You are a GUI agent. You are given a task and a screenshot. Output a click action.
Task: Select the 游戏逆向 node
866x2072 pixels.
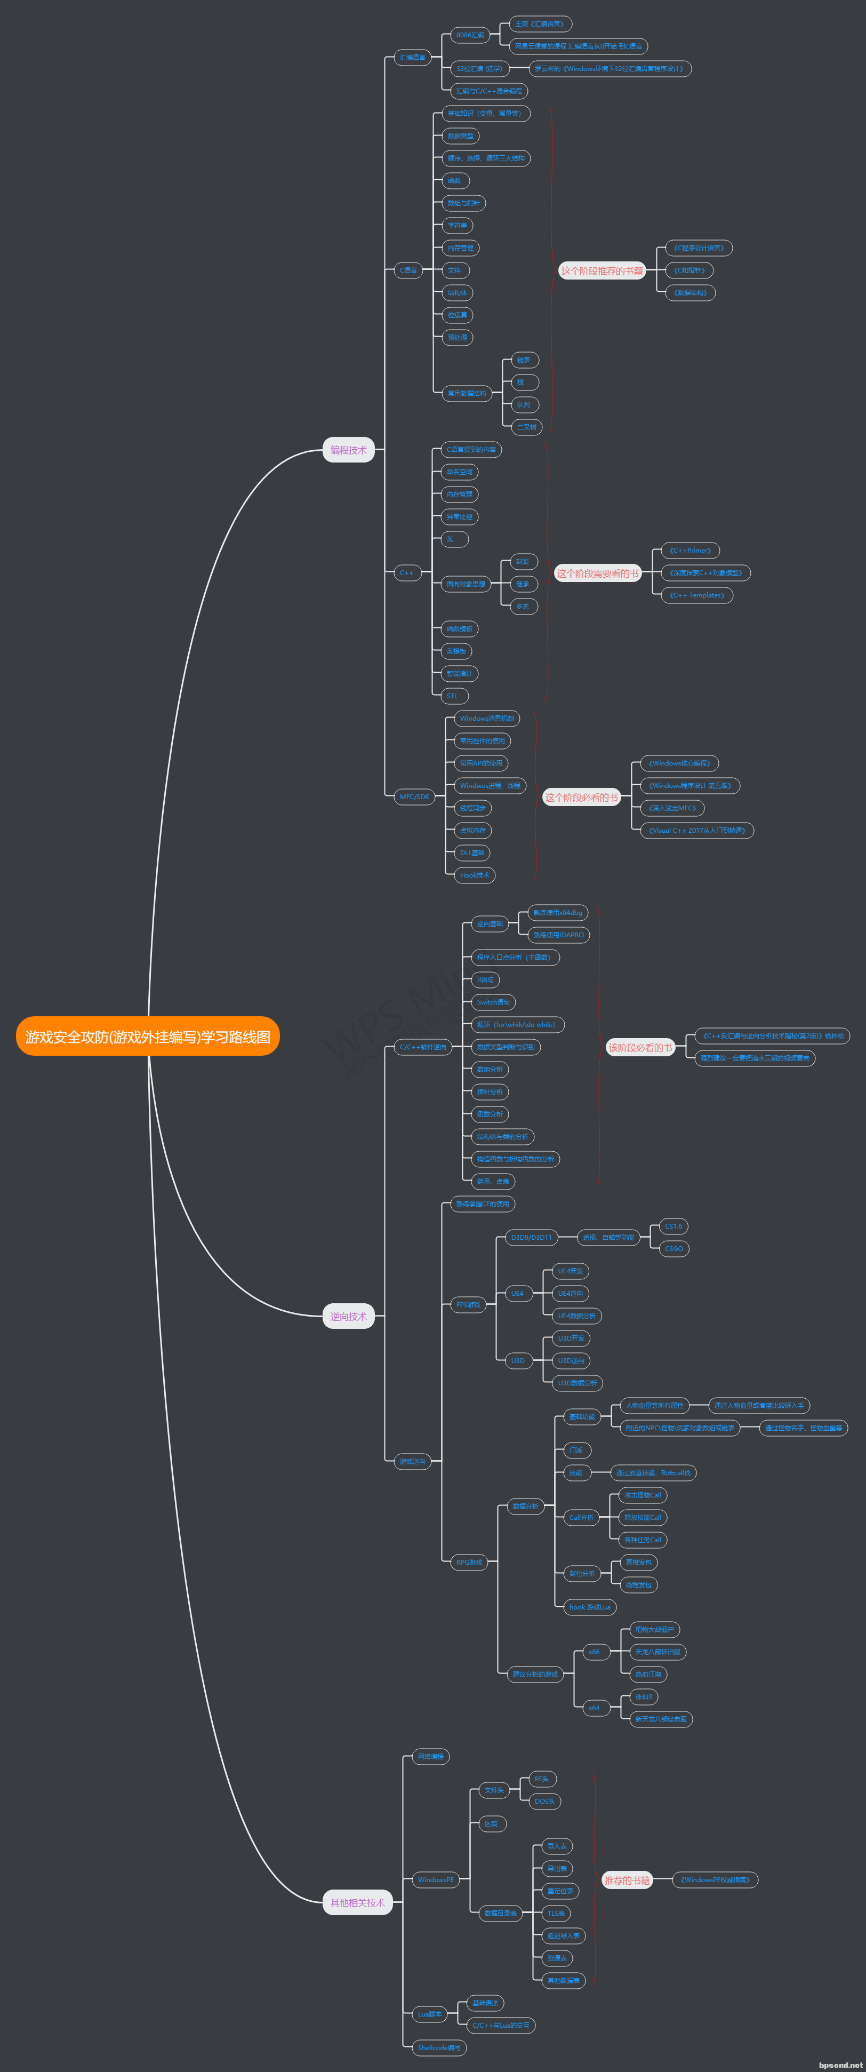413,1462
